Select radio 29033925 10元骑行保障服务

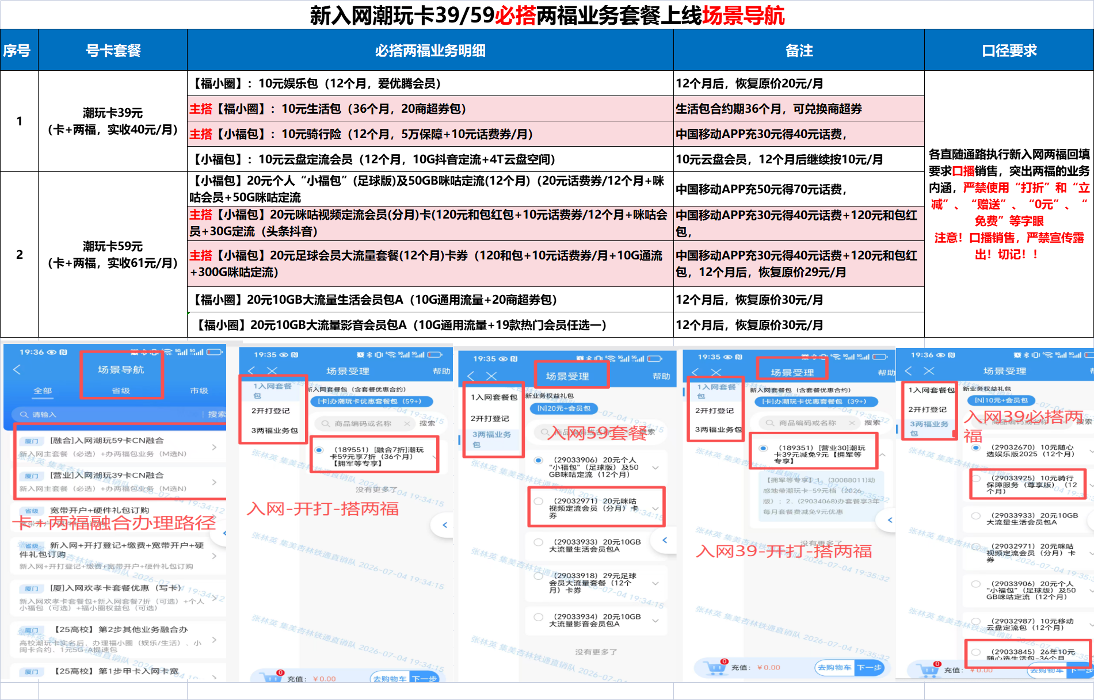[x=976, y=478]
